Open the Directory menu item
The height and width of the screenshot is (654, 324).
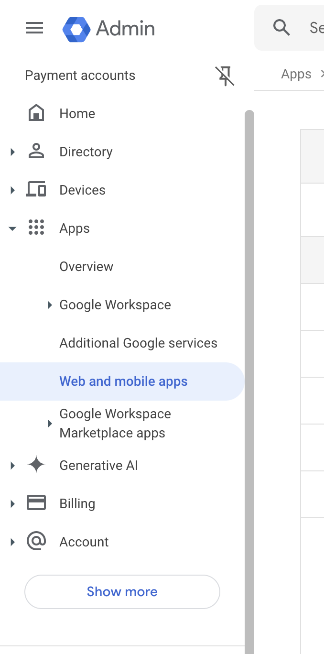pyautogui.click(x=86, y=152)
